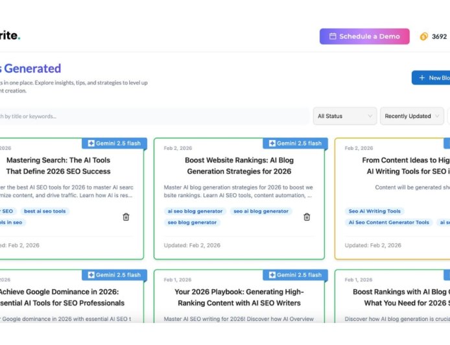Open Achieve Google Dominance in 2026 title

coord(62,298)
